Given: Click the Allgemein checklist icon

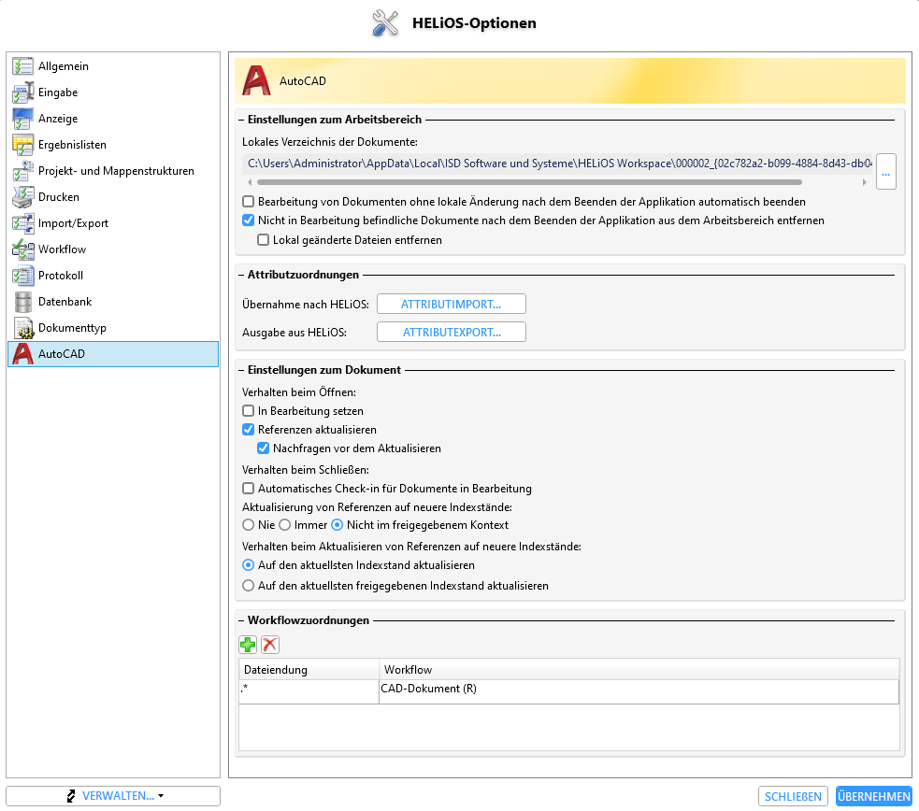Looking at the screenshot, I should point(22,66).
